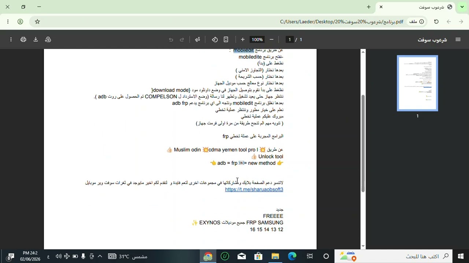The height and width of the screenshot is (263, 469).
Task: Open Chrome's three-dot menu
Action: coord(8,22)
